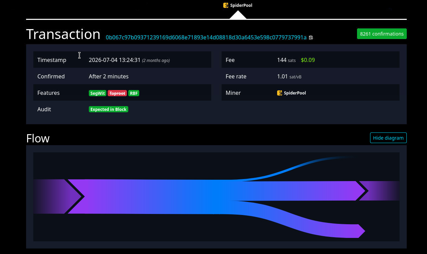Open SpiderPool miner link in Miner row

point(292,93)
